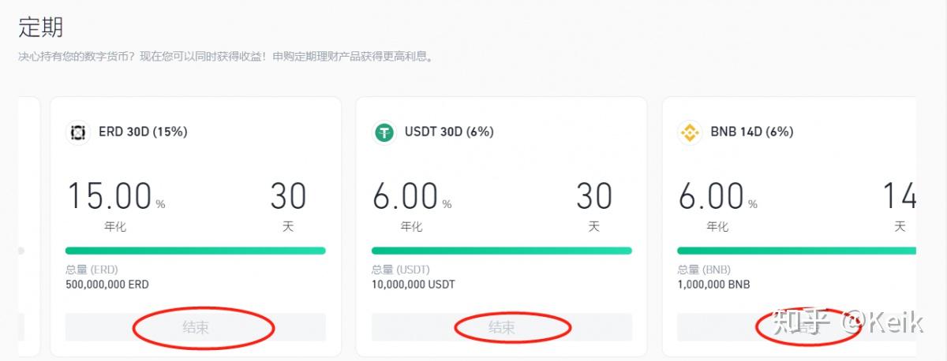
Task: Select the USDT 30D (6%) title
Action: click(x=449, y=132)
